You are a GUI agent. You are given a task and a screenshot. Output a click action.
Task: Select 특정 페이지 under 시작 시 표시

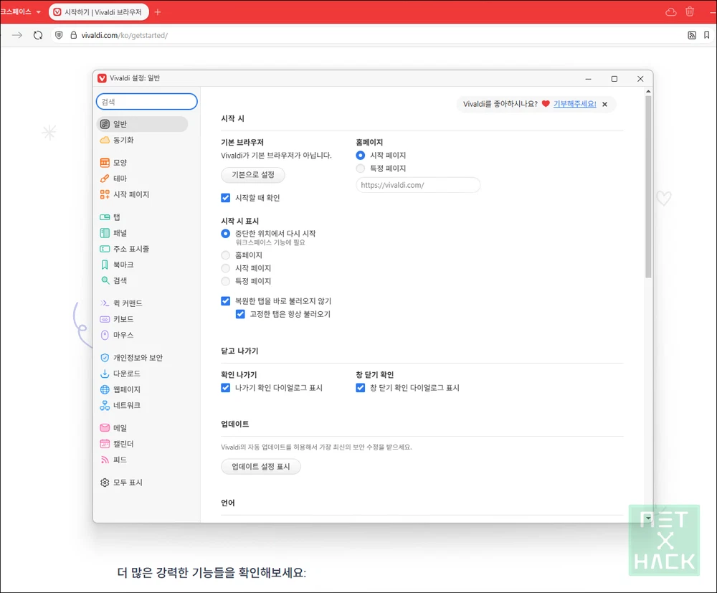coord(225,281)
